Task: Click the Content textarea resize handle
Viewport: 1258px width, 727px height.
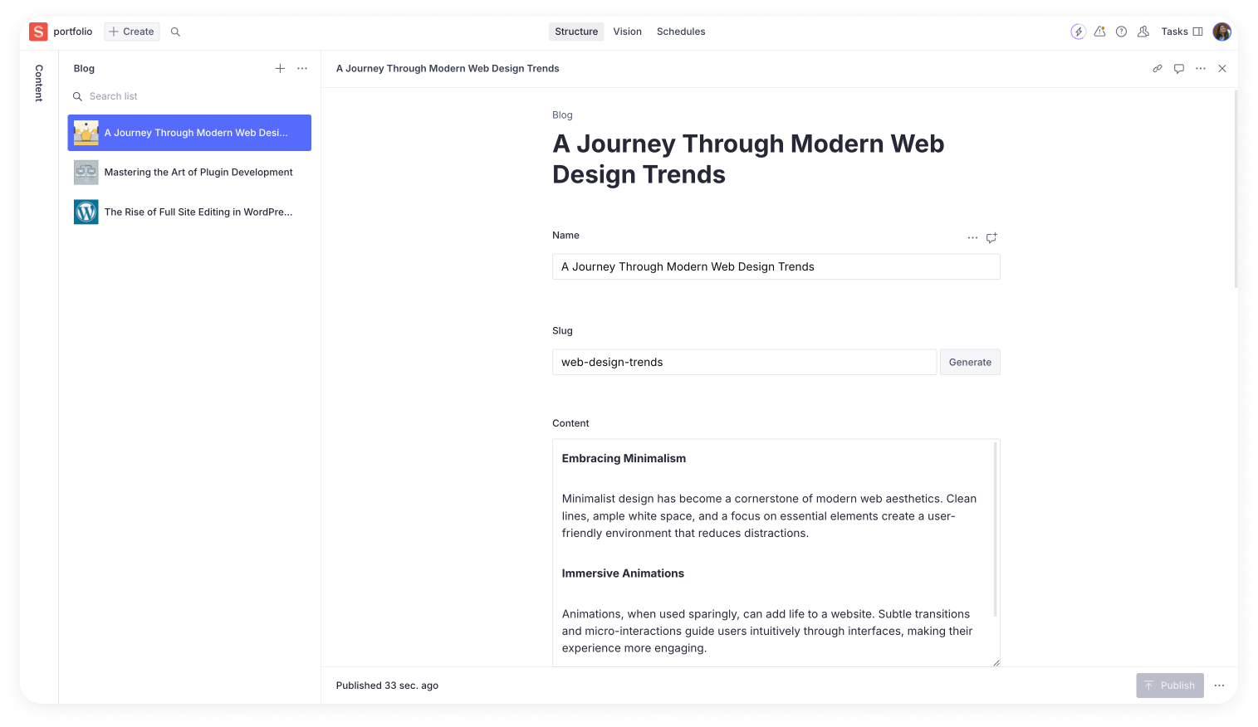Action: 996,662
